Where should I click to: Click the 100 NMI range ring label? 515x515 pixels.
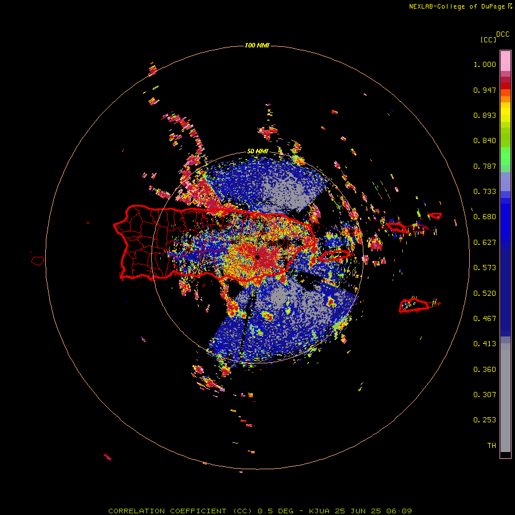pos(257,45)
